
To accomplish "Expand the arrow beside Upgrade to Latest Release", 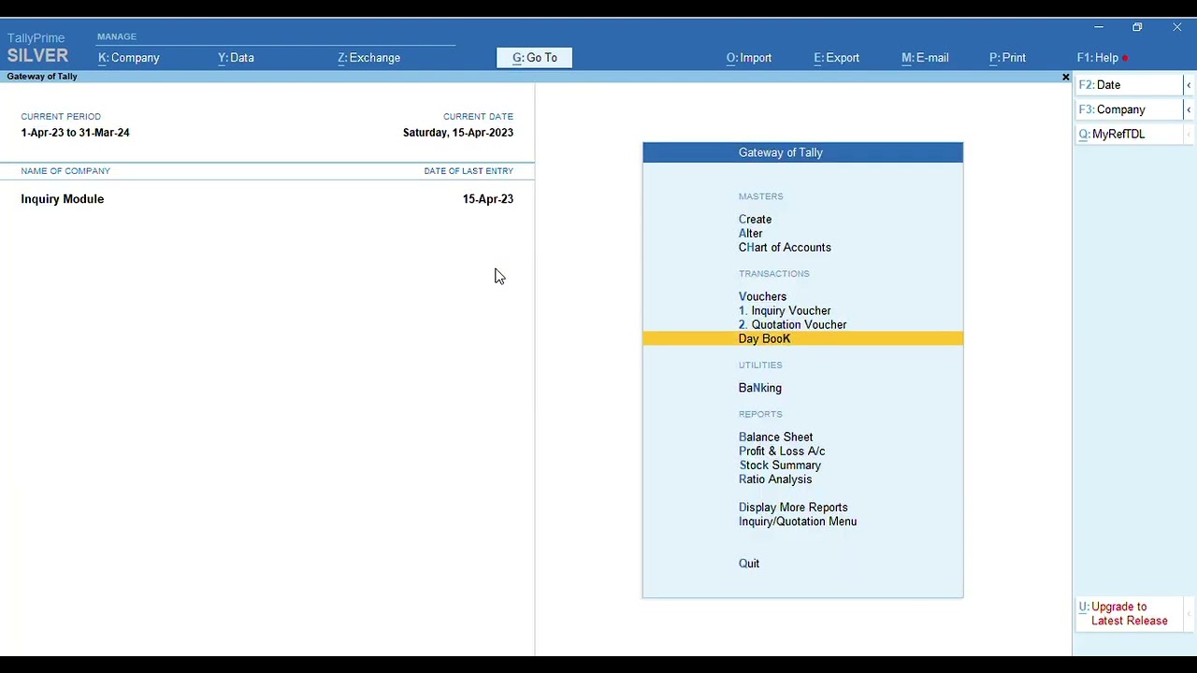I will coord(1189,614).
